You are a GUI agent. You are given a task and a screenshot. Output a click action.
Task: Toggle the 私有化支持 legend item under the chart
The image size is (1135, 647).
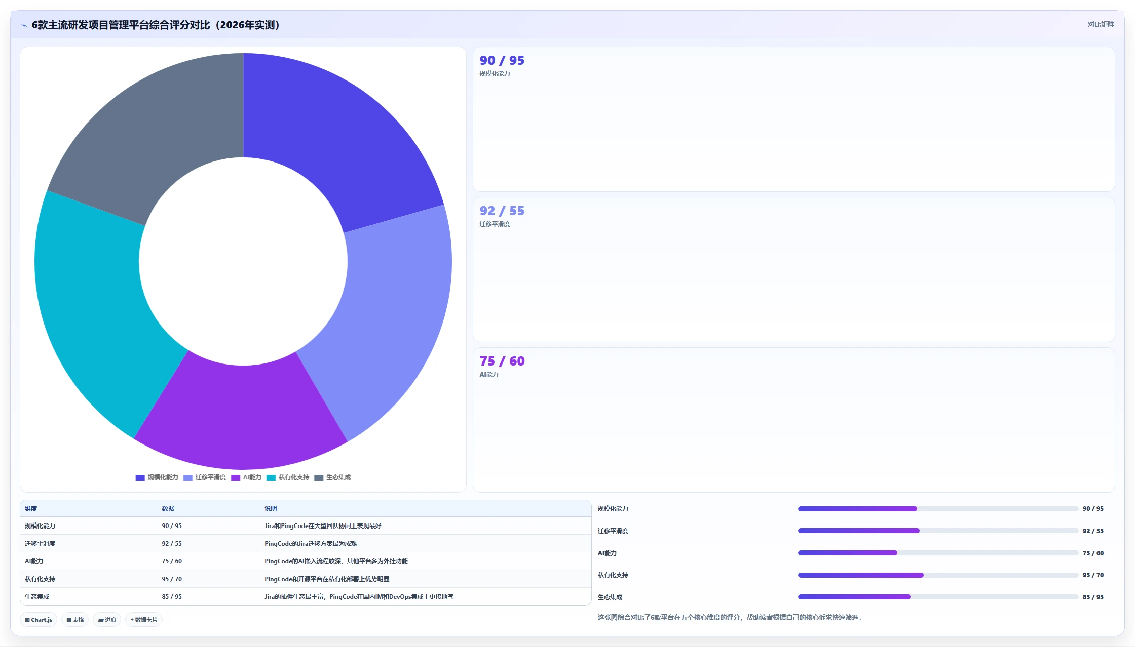[x=288, y=477]
